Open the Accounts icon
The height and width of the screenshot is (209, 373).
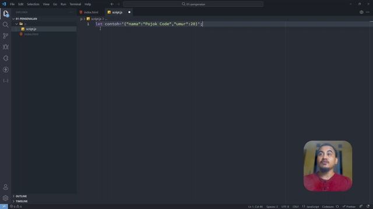coord(5,187)
